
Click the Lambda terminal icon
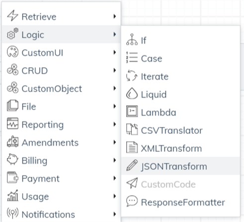click(132, 111)
